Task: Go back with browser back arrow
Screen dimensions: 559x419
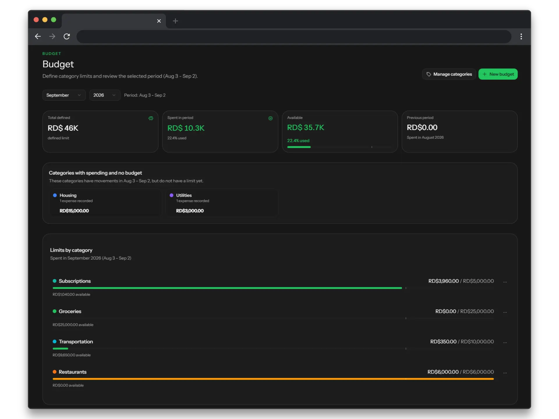Action: (x=38, y=36)
